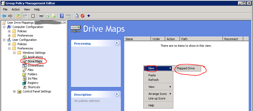Click the Paste clipboard toolbar icon
This screenshot has width=253, height=111.
pos(33,16)
